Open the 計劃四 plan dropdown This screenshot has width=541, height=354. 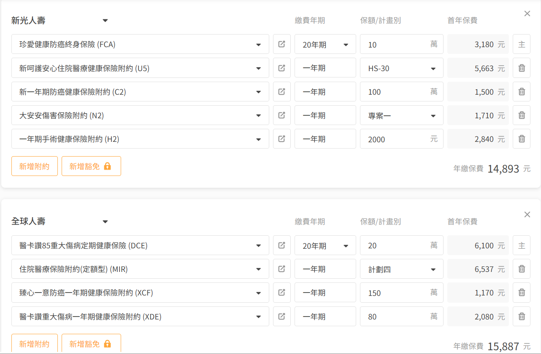coord(402,269)
